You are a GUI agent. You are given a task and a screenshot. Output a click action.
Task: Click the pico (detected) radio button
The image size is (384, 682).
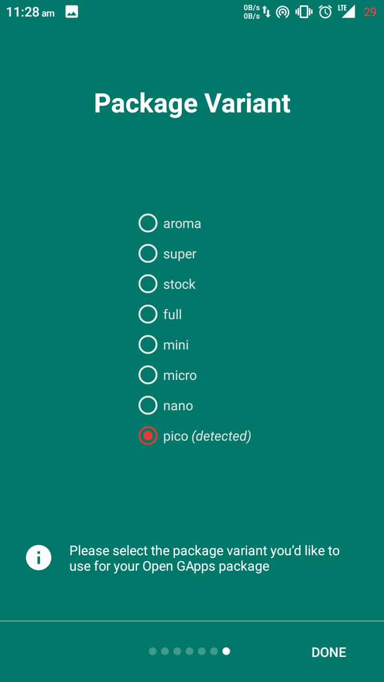point(148,436)
